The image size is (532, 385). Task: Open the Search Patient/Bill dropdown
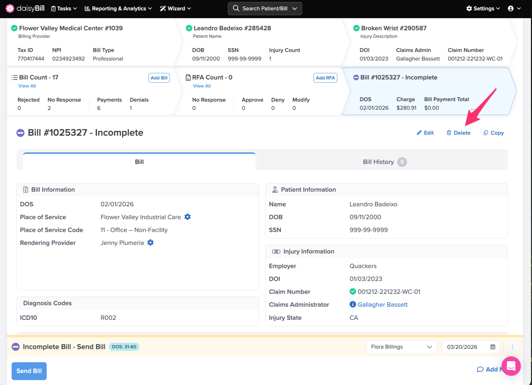[265, 9]
